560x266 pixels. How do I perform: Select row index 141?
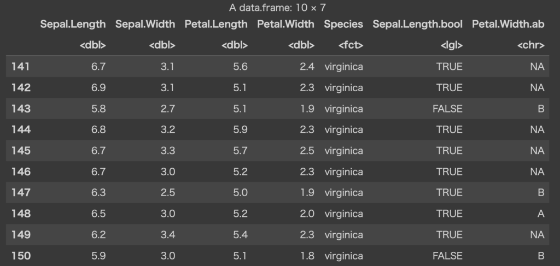(21, 67)
